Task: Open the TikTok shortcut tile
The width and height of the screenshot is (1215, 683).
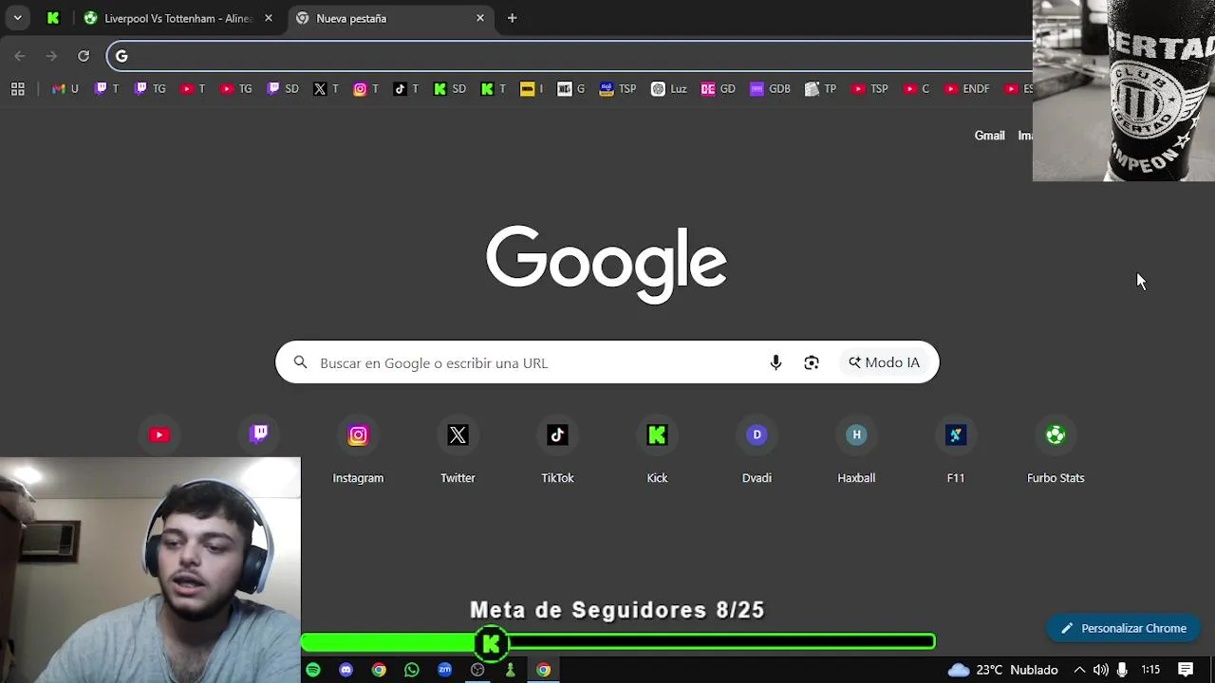Action: click(557, 452)
